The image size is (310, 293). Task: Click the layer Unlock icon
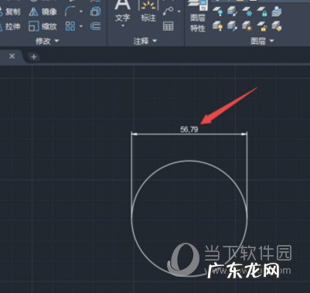[x=262, y=26]
